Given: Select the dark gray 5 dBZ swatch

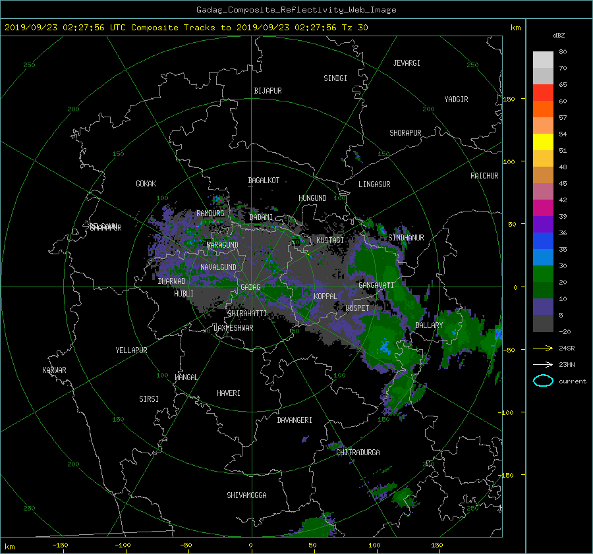Looking at the screenshot, I should click(x=543, y=323).
